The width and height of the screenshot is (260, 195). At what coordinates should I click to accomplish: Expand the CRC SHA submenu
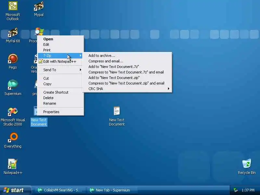coord(127,89)
